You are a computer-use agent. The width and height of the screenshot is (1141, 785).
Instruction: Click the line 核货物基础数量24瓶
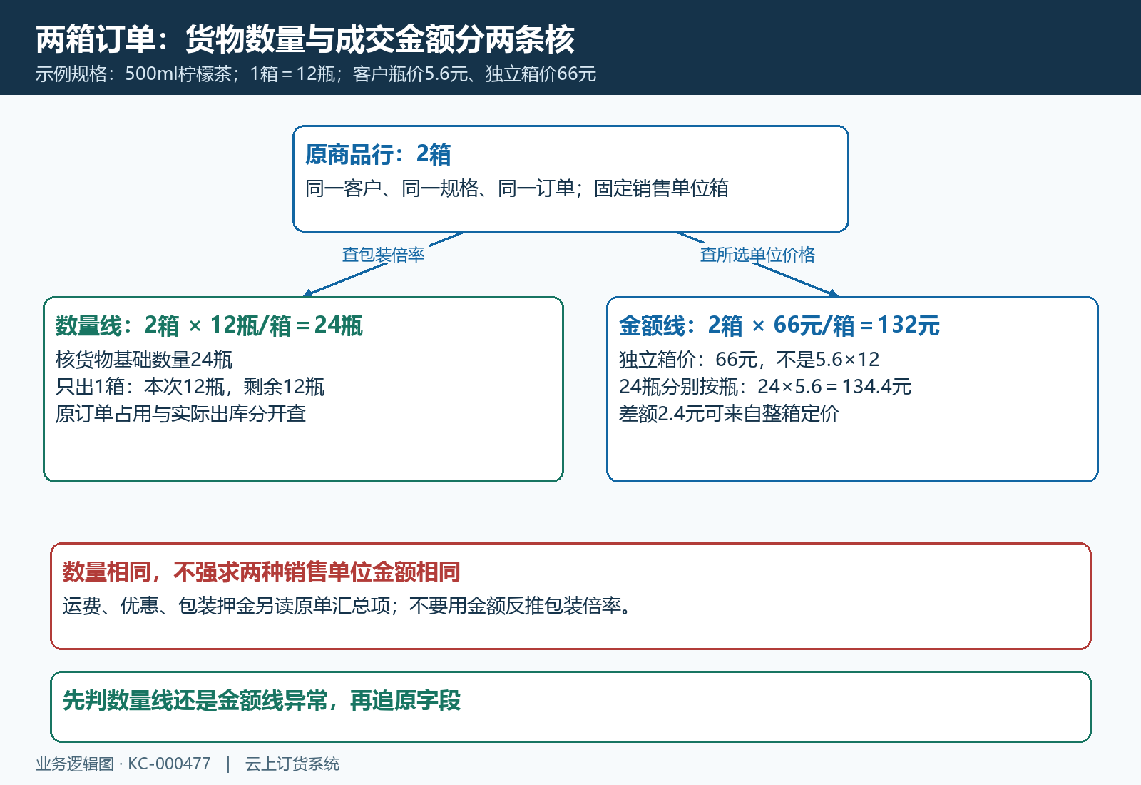(x=144, y=360)
